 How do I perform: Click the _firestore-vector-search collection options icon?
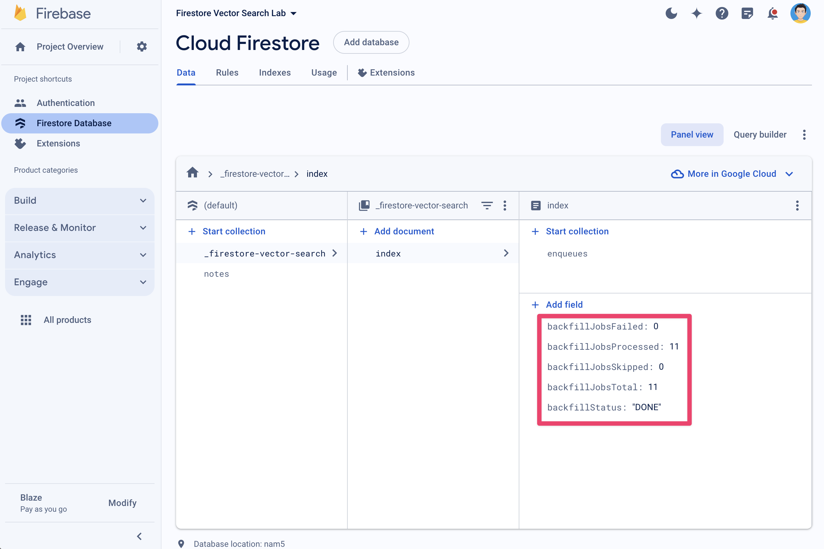[x=505, y=205]
